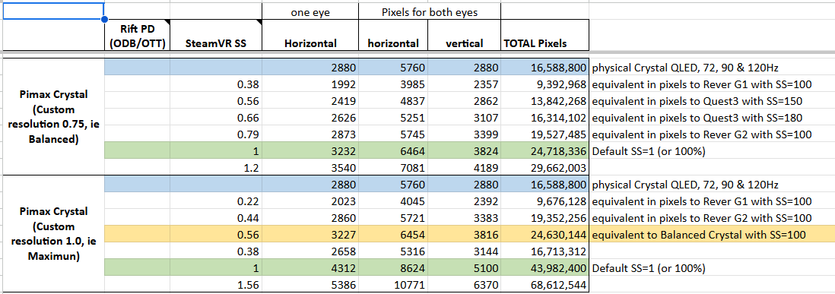
Task: Select total pixels cell 9,392,968
Action: click(x=544, y=84)
